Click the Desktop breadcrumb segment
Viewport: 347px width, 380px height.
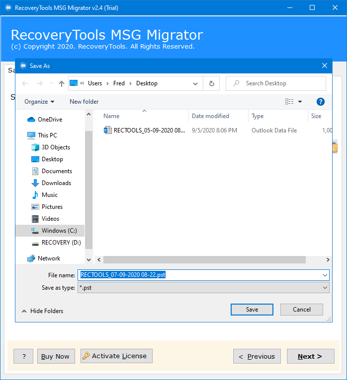[x=147, y=83]
